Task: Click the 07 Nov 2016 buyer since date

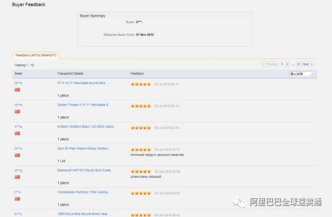Action: tap(145, 35)
